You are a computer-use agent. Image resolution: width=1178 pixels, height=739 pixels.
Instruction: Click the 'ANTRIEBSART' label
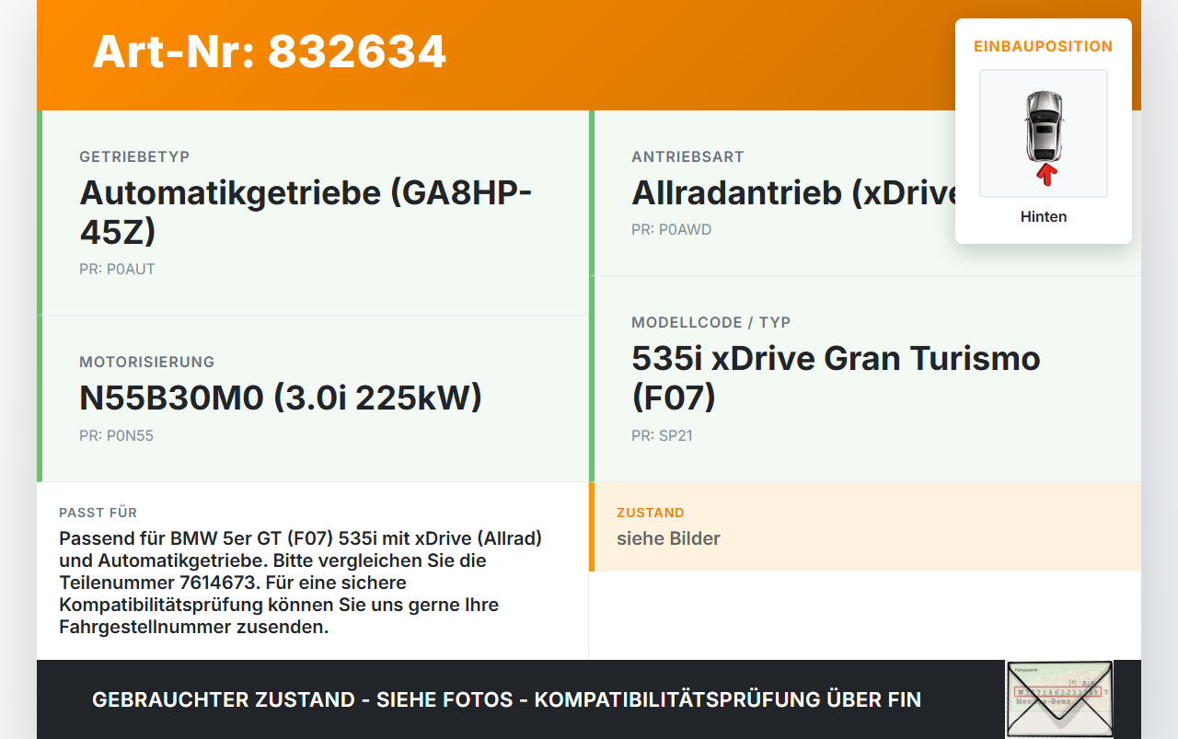coord(687,157)
